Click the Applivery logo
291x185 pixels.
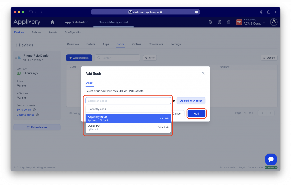(27, 22)
